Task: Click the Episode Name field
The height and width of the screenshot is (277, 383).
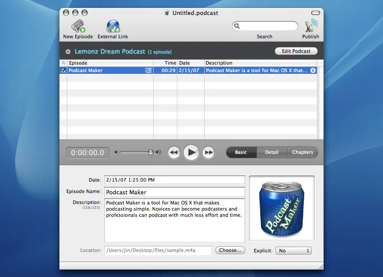Action: (175, 192)
